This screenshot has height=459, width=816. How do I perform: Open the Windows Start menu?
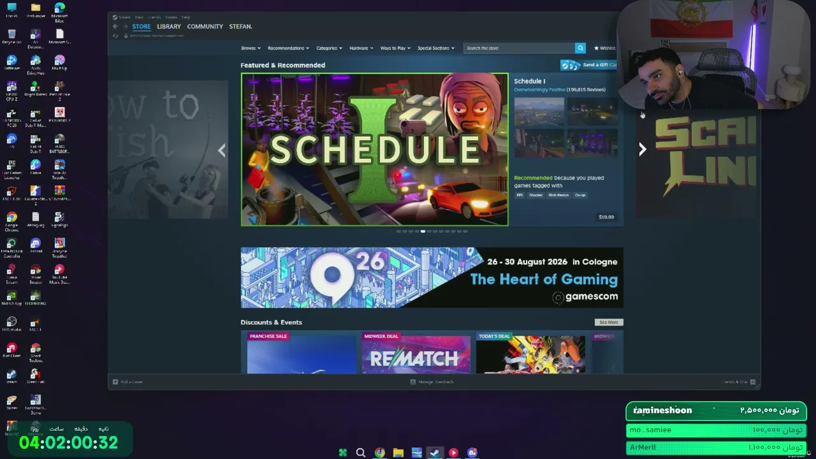[x=342, y=453]
